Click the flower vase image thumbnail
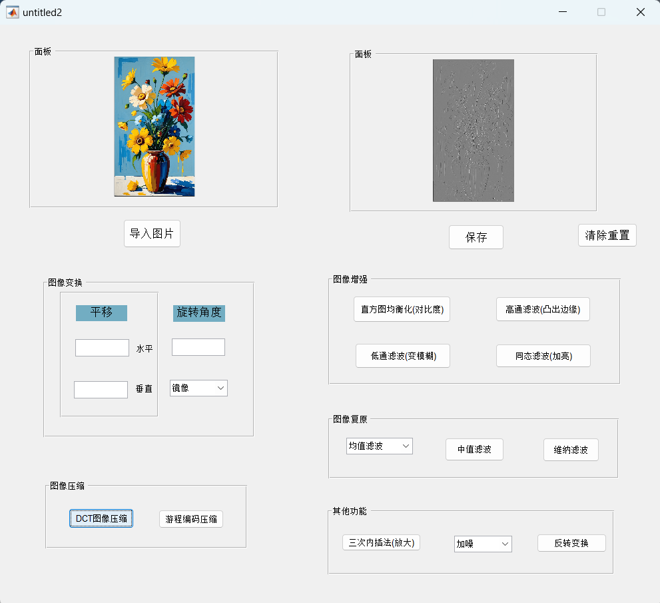660x603 pixels. pos(153,128)
